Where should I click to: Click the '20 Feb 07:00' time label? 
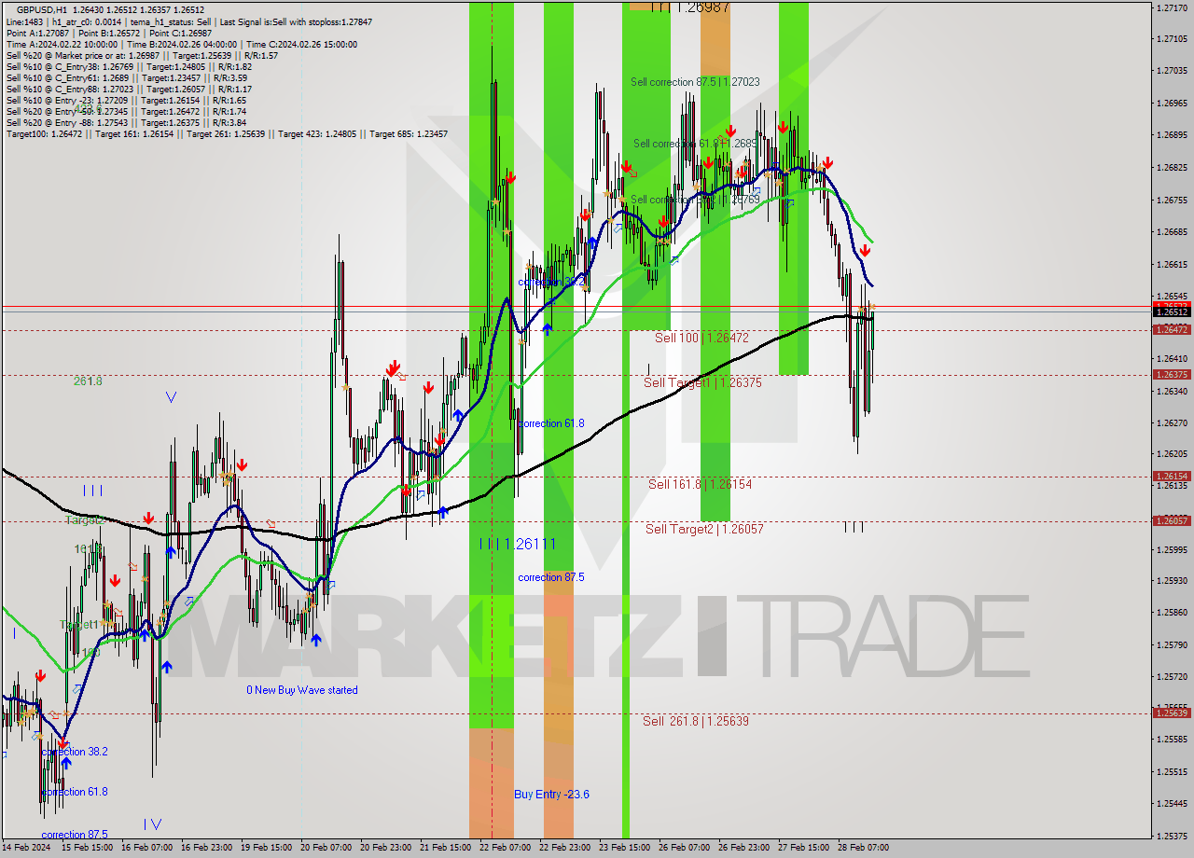326,848
